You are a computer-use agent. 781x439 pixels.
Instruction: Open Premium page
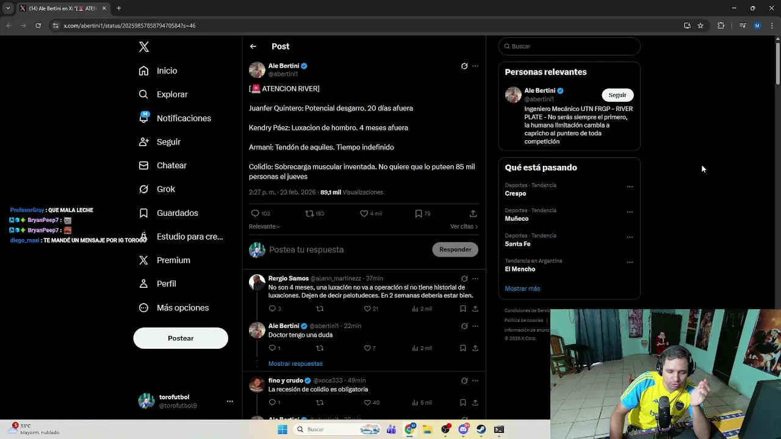click(164, 260)
